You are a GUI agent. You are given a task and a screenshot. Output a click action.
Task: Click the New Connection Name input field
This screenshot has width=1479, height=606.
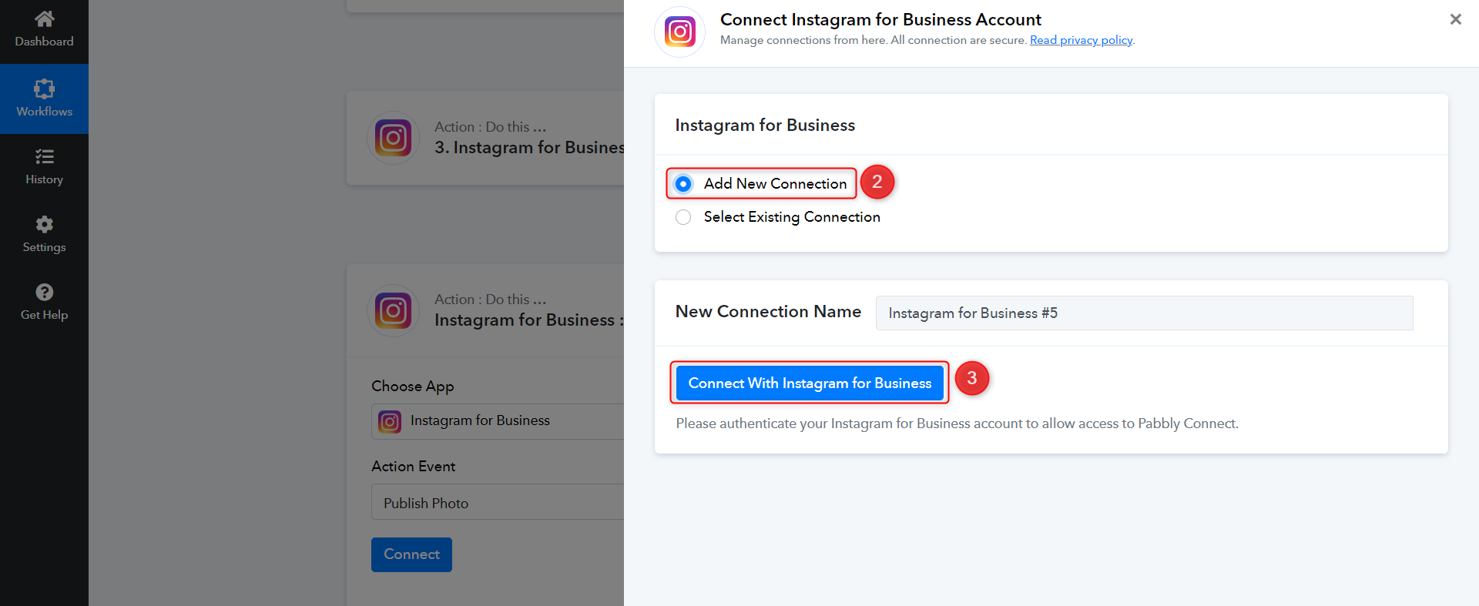(x=1144, y=313)
